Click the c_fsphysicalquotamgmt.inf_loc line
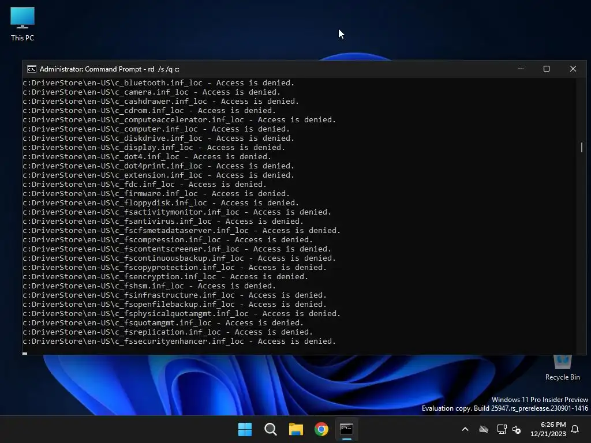 coord(181,313)
